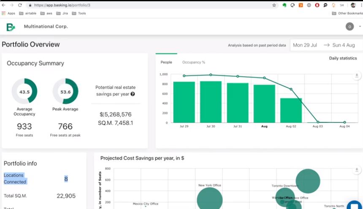Download the Daily statistics chart
The height and width of the screenshot is (209, 363).
click(x=357, y=76)
